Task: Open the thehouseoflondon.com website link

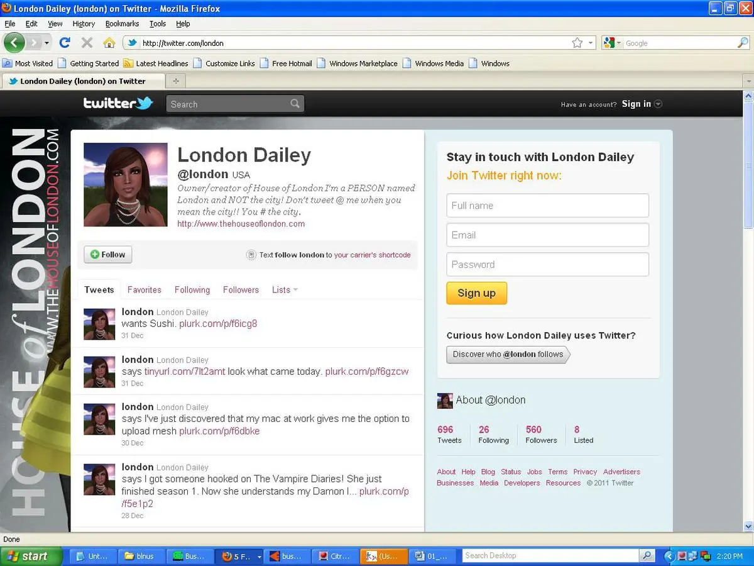Action: (241, 224)
